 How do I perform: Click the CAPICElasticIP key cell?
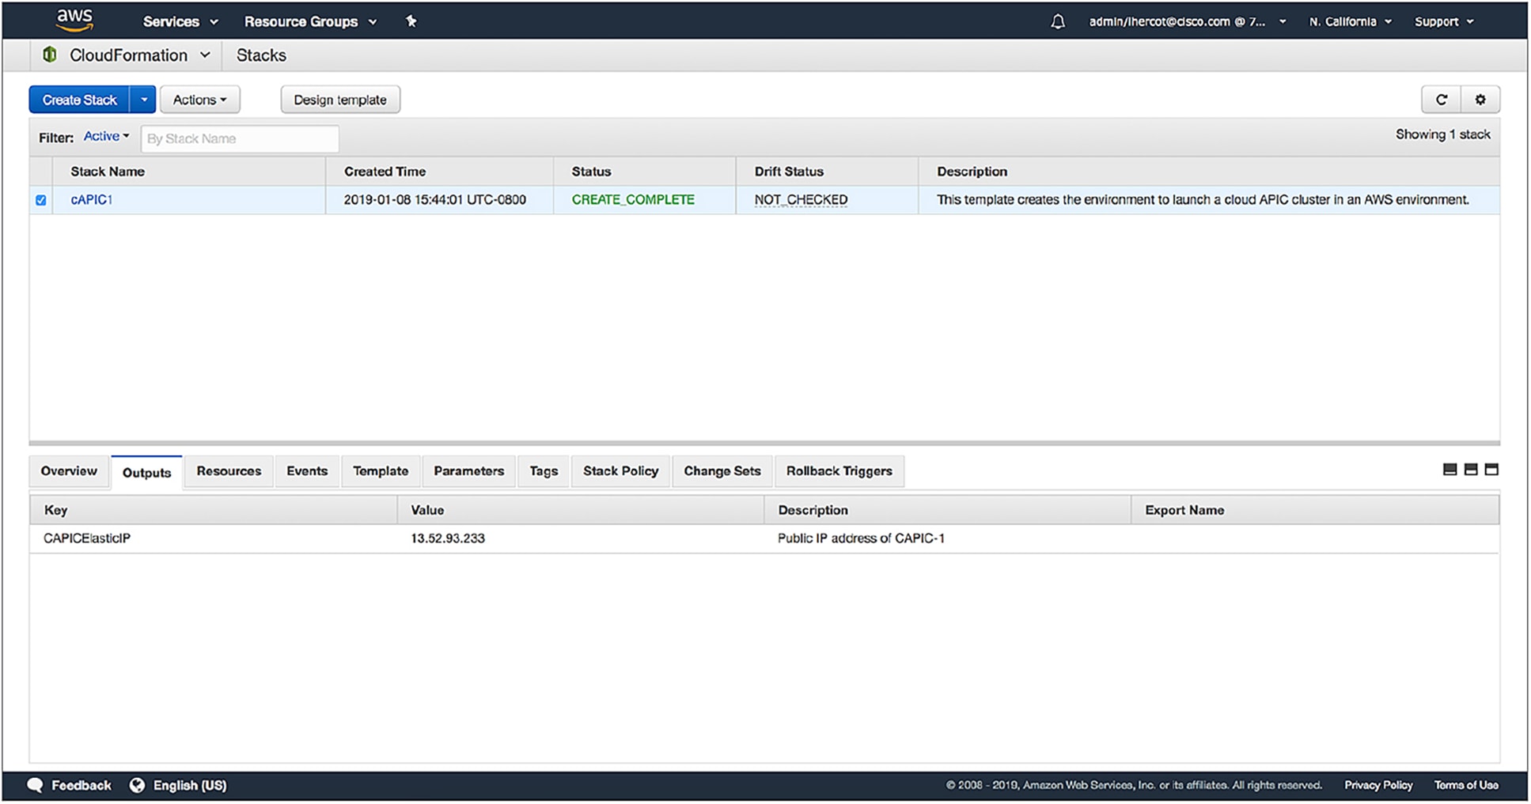tap(87, 538)
